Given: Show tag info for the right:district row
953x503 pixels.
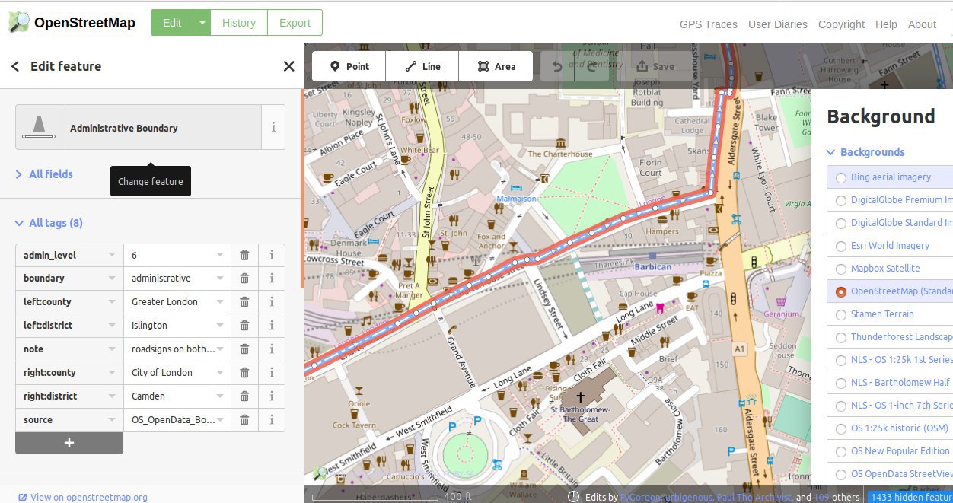Looking at the screenshot, I should point(272,396).
